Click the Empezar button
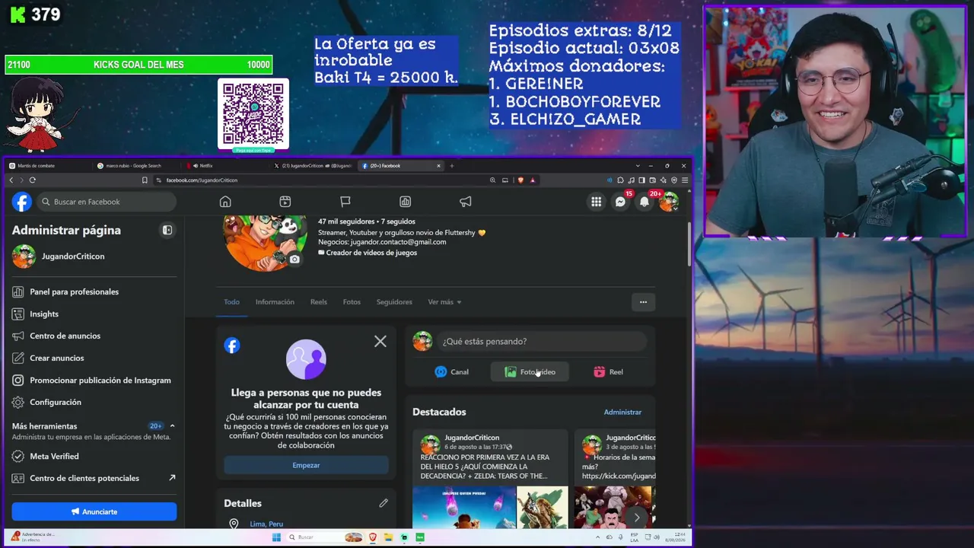 pos(306,465)
